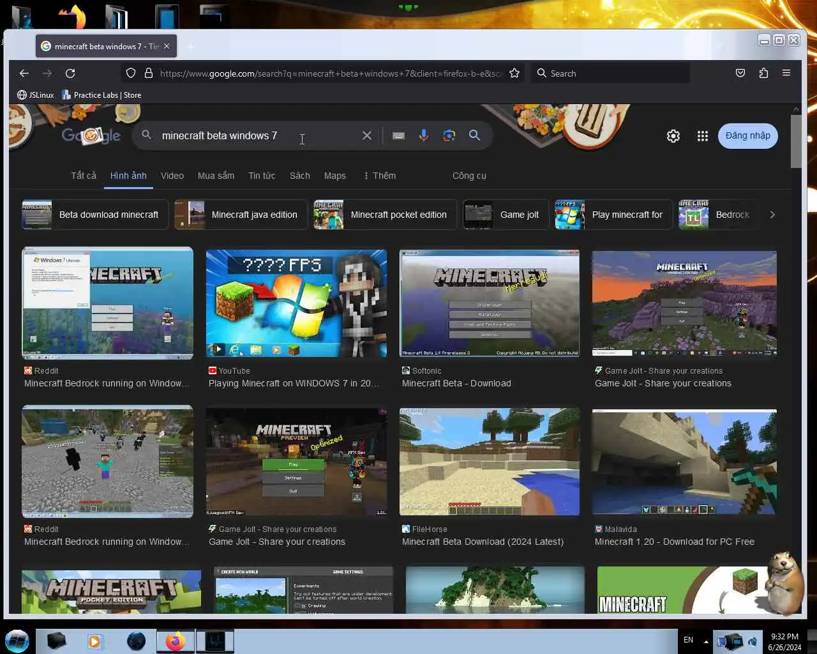The image size is (817, 654).
Task: Open the shield tracking protection icon
Action: coord(131,73)
